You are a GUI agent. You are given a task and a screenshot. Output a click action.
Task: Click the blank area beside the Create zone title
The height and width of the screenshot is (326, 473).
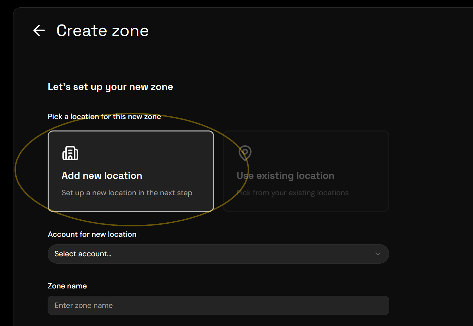(302, 31)
